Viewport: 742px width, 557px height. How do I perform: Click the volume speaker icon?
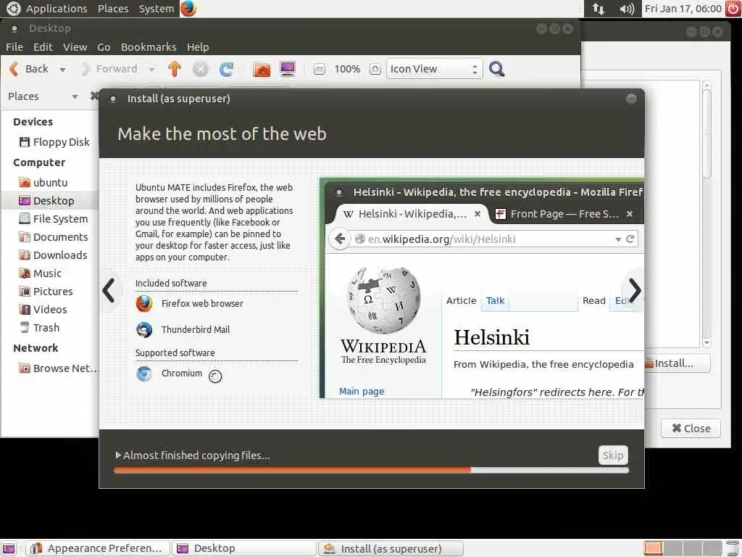pyautogui.click(x=627, y=9)
